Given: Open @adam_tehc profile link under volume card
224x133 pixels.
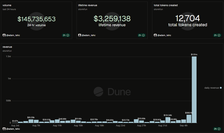Looking at the screenshot, I should pos(13,35).
